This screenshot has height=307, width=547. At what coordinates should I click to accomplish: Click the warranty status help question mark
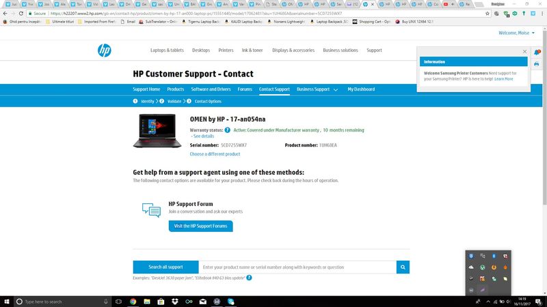tap(228, 130)
